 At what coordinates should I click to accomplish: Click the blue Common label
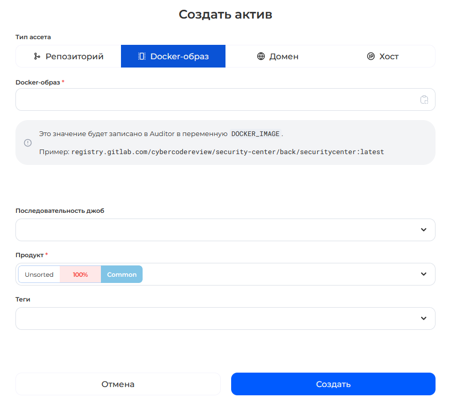point(121,275)
